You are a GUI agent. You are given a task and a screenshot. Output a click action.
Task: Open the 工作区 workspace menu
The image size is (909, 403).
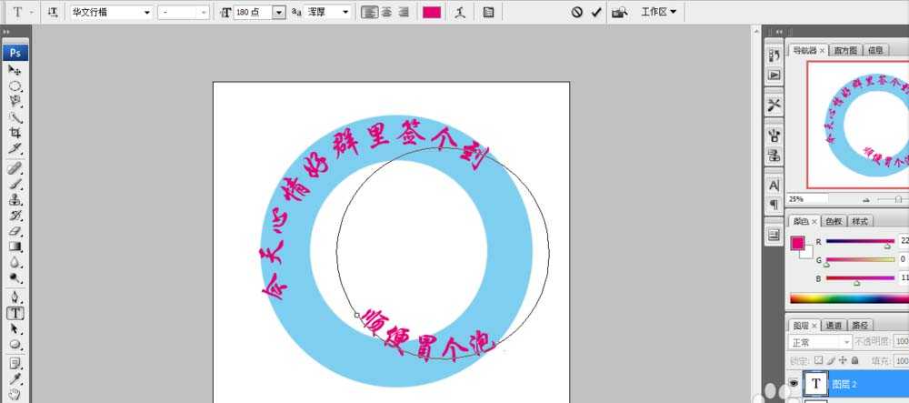[658, 12]
